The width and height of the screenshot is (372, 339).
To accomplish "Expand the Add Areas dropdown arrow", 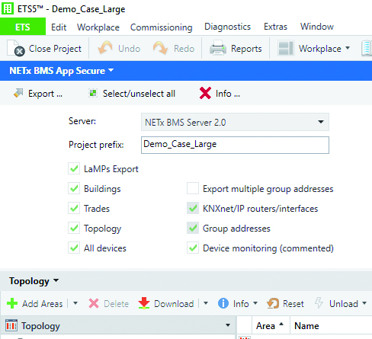I will pos(75,303).
